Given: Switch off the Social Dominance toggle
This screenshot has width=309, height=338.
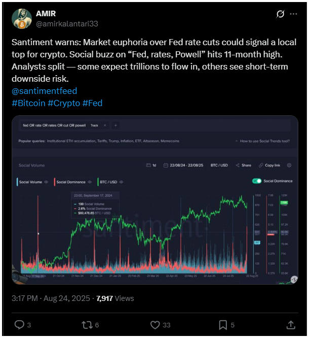Looking at the screenshot, I should [257, 181].
